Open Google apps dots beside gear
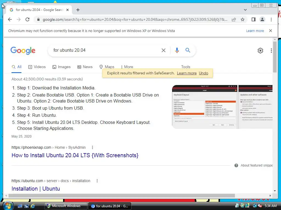281x210 pixels. click(271, 51)
